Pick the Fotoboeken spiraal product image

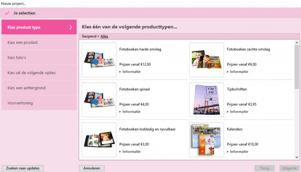[99, 100]
